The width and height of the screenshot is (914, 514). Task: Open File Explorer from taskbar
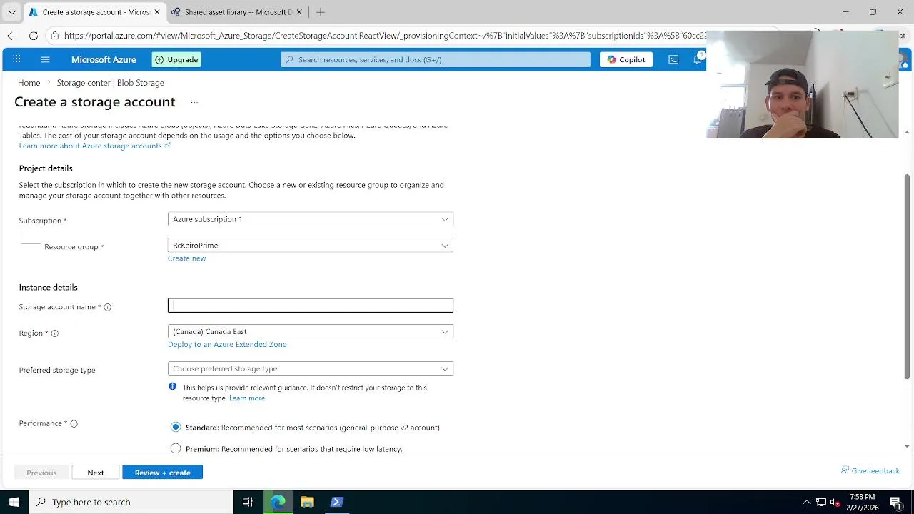point(307,502)
